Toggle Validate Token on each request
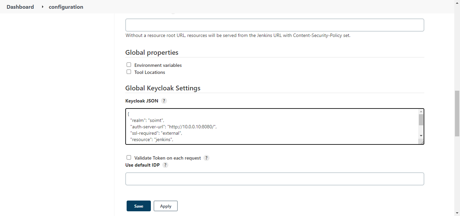This screenshot has width=460, height=216. coord(129,158)
